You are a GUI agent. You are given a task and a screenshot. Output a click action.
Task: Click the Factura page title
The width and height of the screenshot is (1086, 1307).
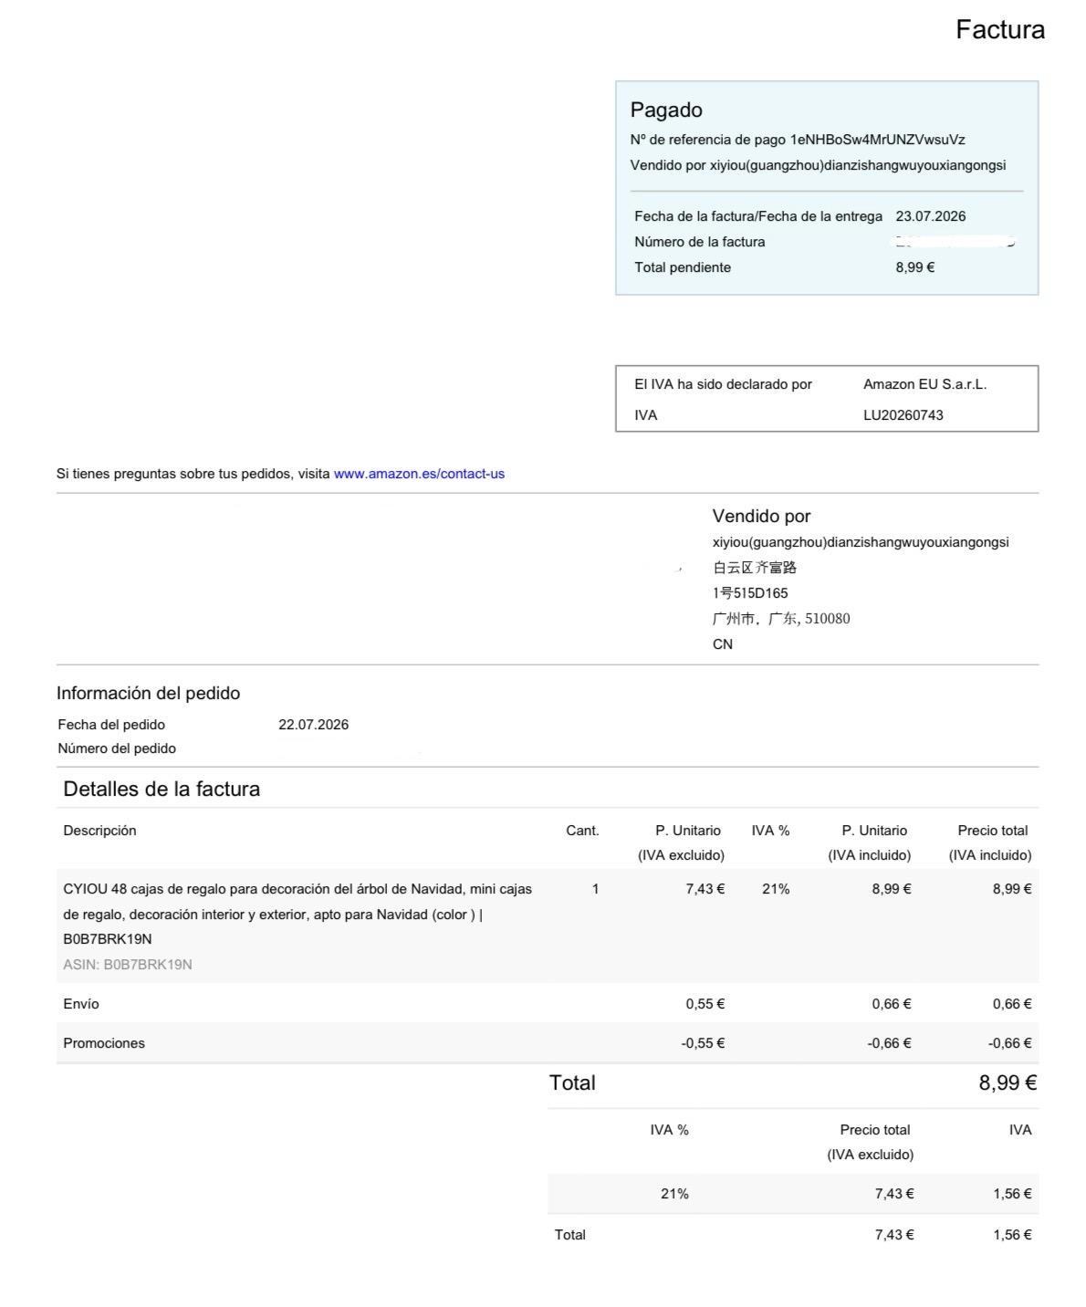1000,30
